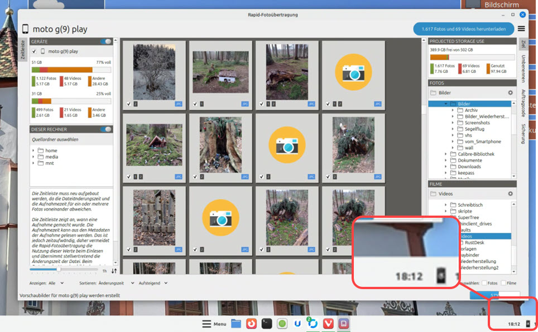The image size is (538, 332).
Task: Uncheck the moto g(9) play device checkbox
Action: [x=34, y=52]
